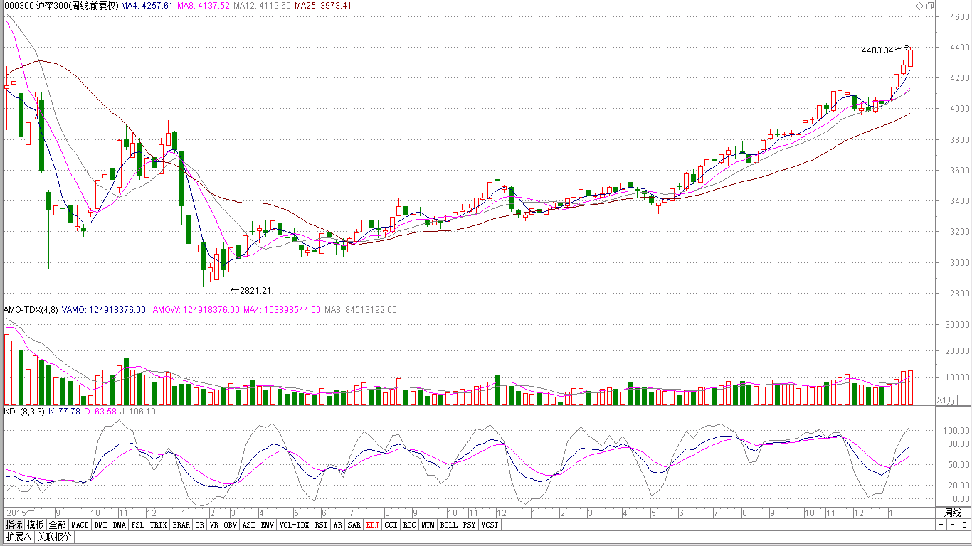Click the diamond marker icon atop chart
Image resolution: width=972 pixels, height=546 pixels.
[x=920, y=6]
